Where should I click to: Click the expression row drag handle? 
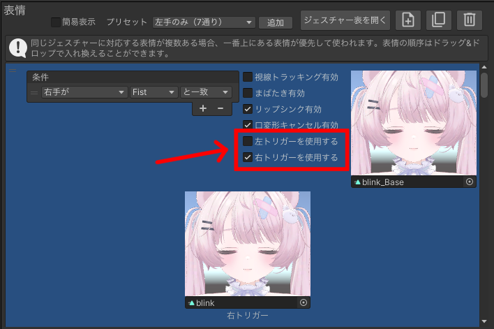[x=12, y=71]
